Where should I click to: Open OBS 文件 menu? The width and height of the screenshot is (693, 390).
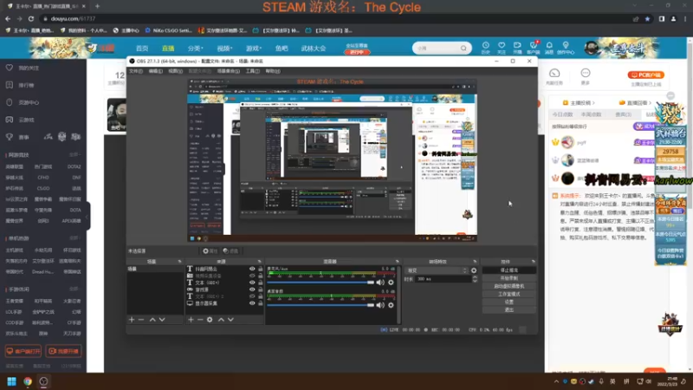pyautogui.click(x=136, y=71)
